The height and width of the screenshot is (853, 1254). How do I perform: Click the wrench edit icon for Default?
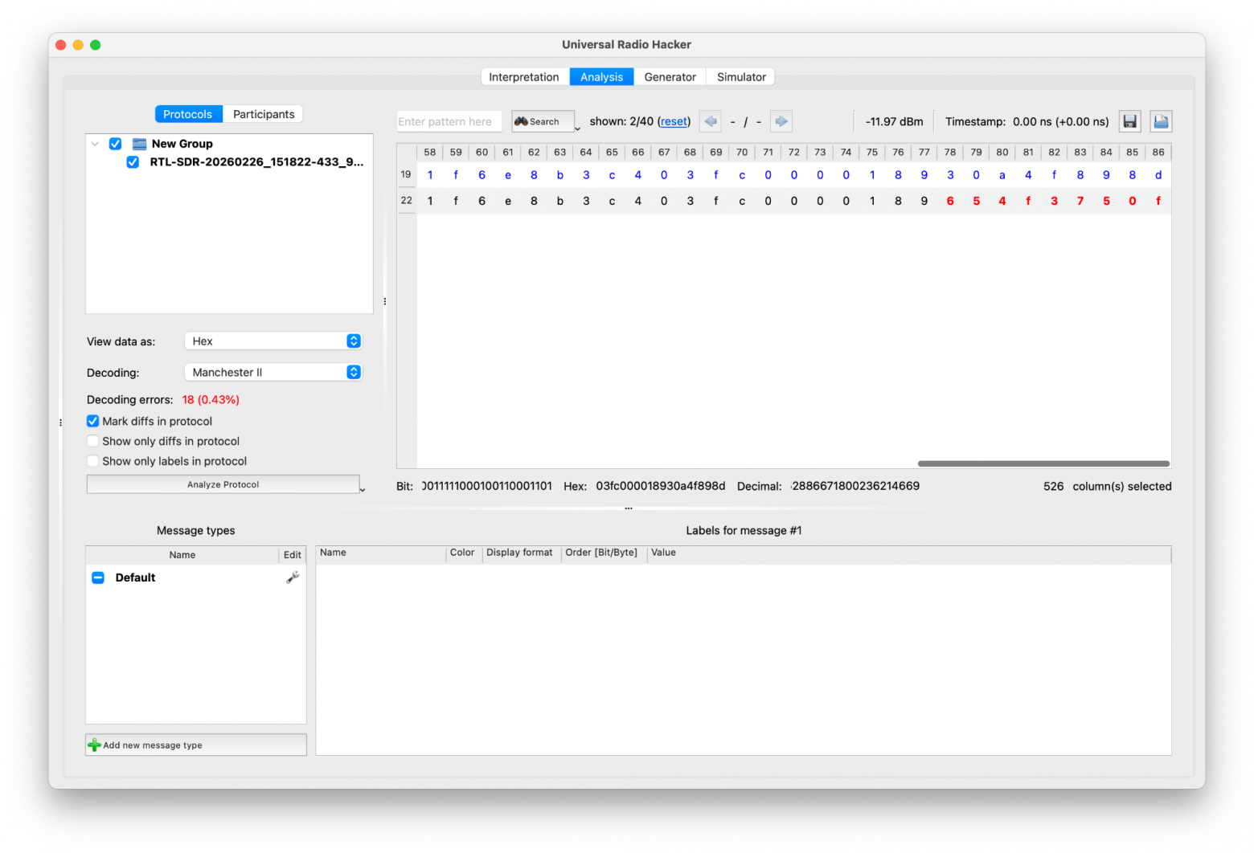tap(293, 578)
